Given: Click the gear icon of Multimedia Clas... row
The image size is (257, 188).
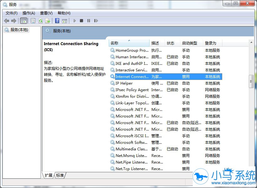Looking at the screenshot, I should pos(113,149).
